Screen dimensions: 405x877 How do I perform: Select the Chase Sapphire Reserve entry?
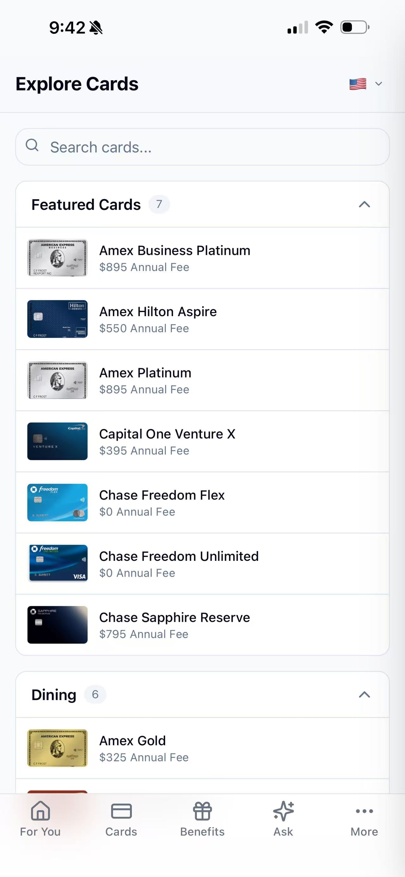coord(202,625)
